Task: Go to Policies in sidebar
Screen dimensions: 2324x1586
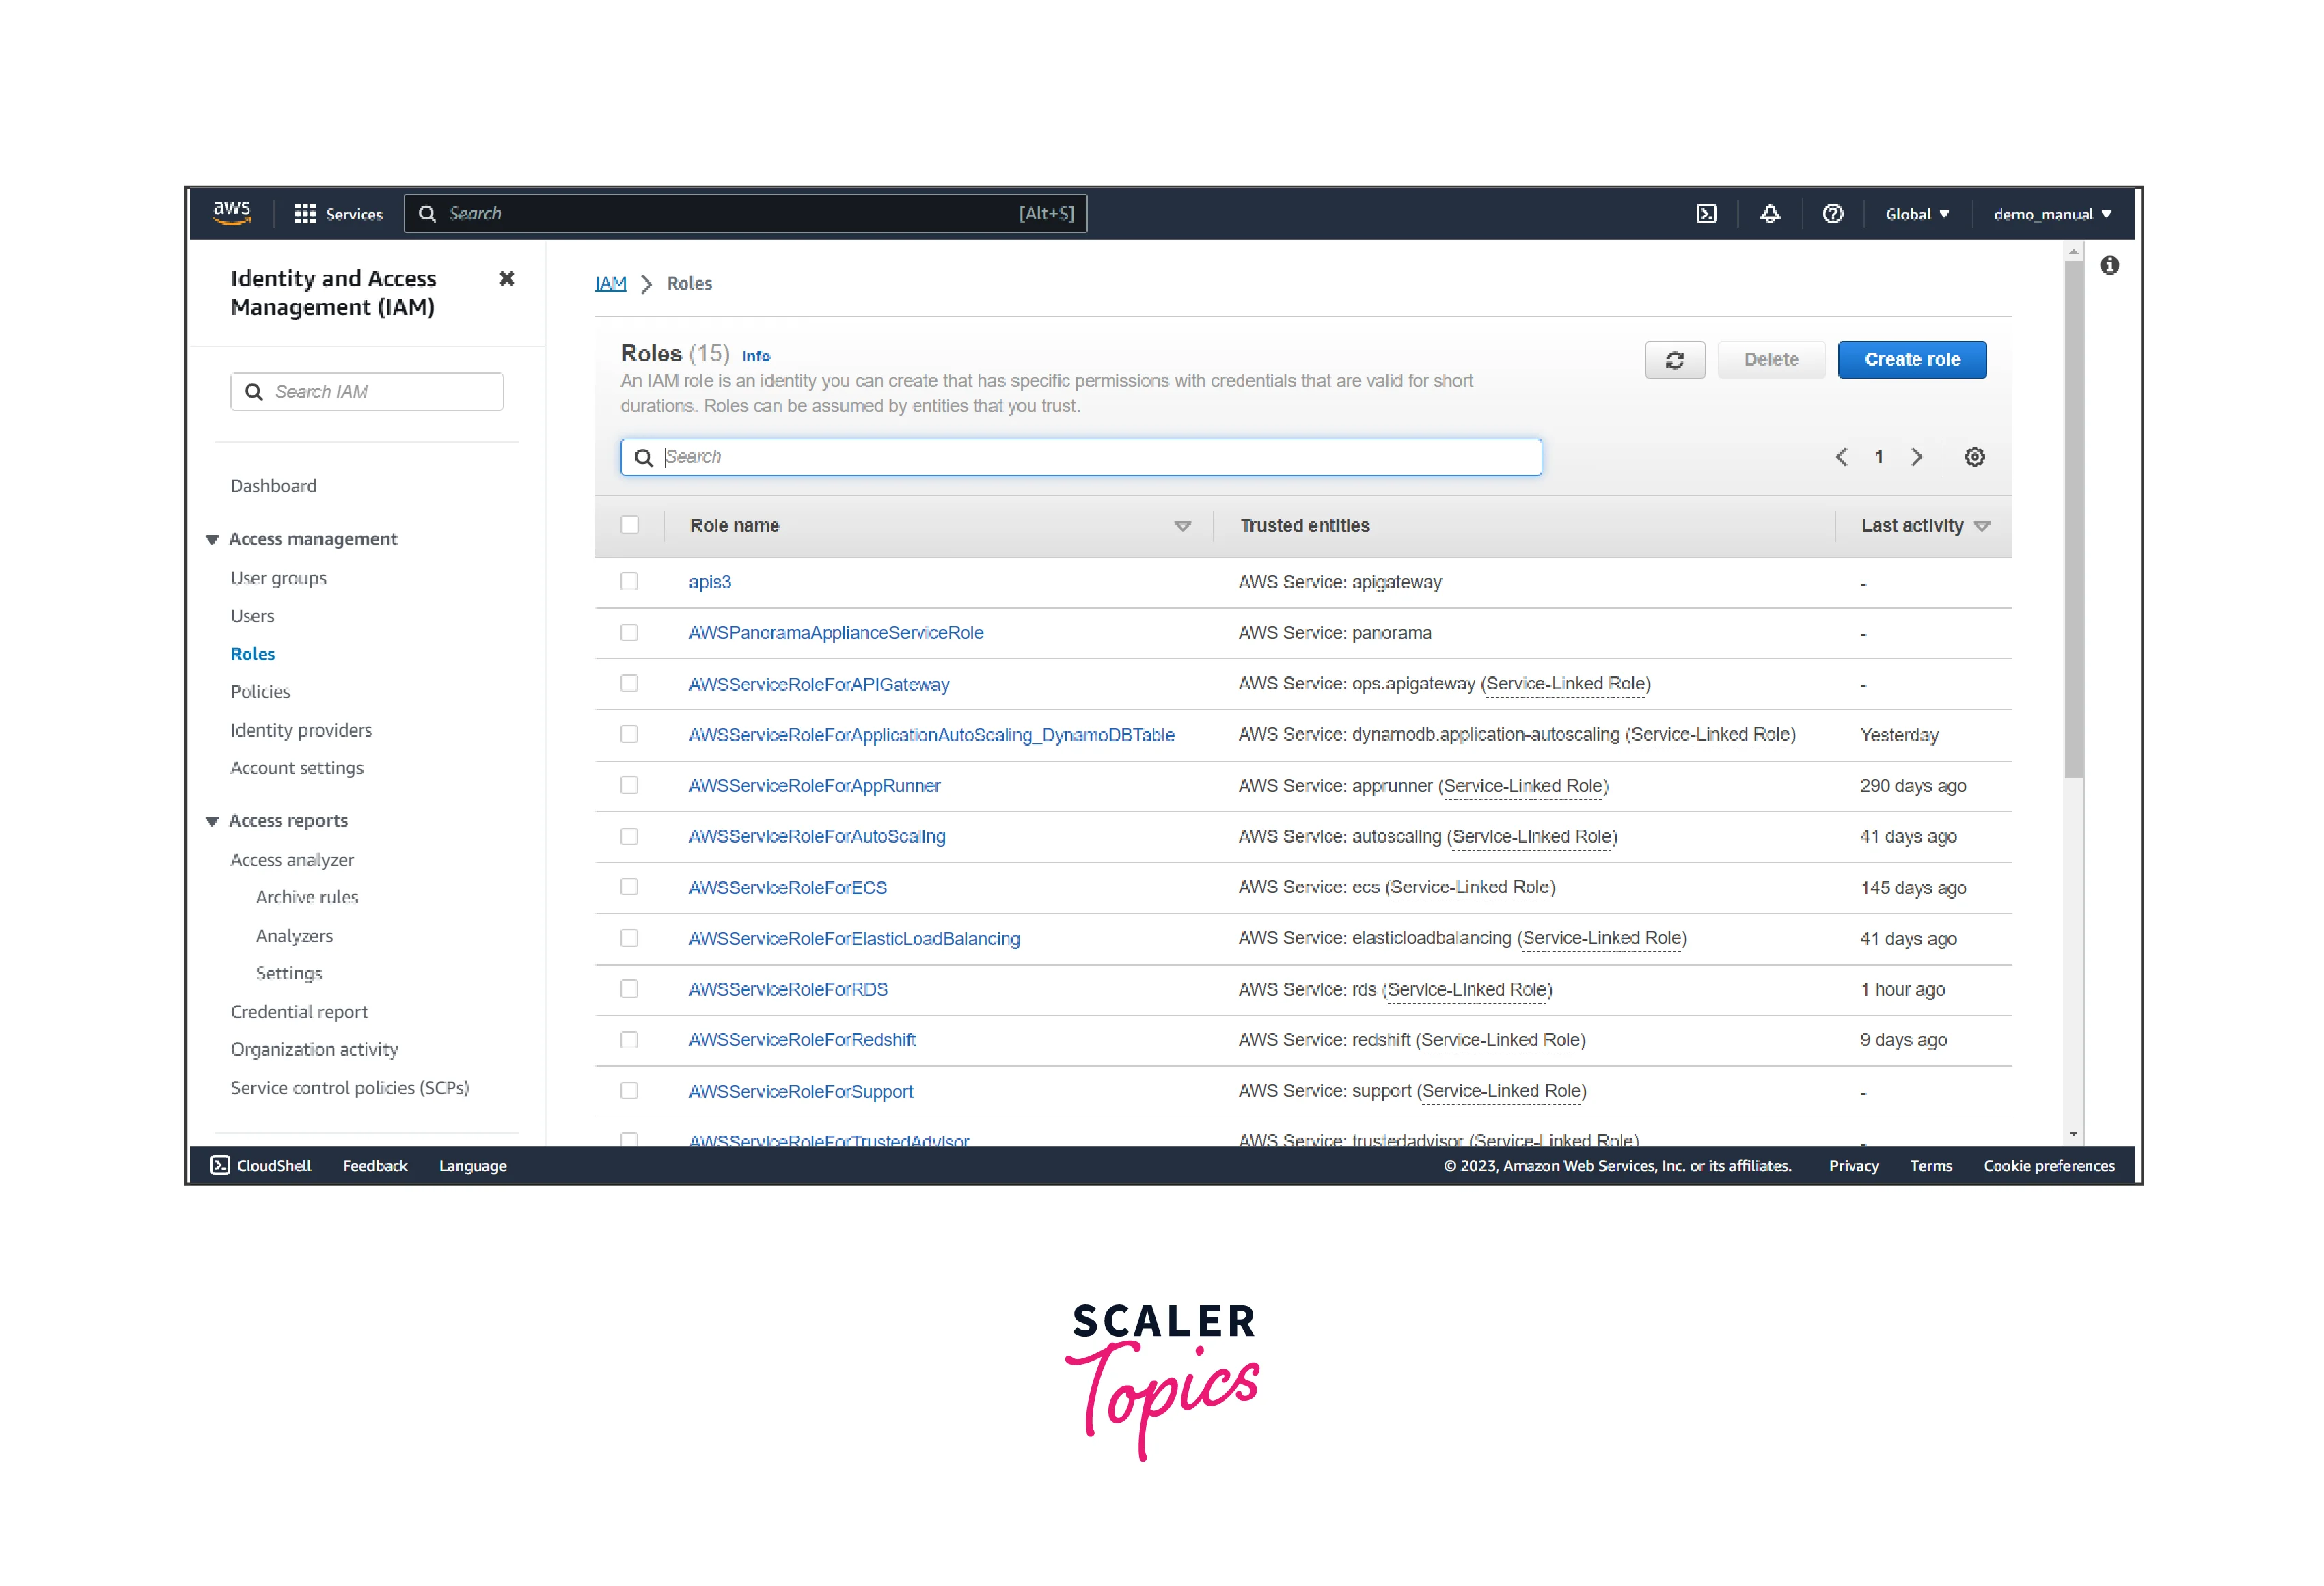Action: pos(260,692)
